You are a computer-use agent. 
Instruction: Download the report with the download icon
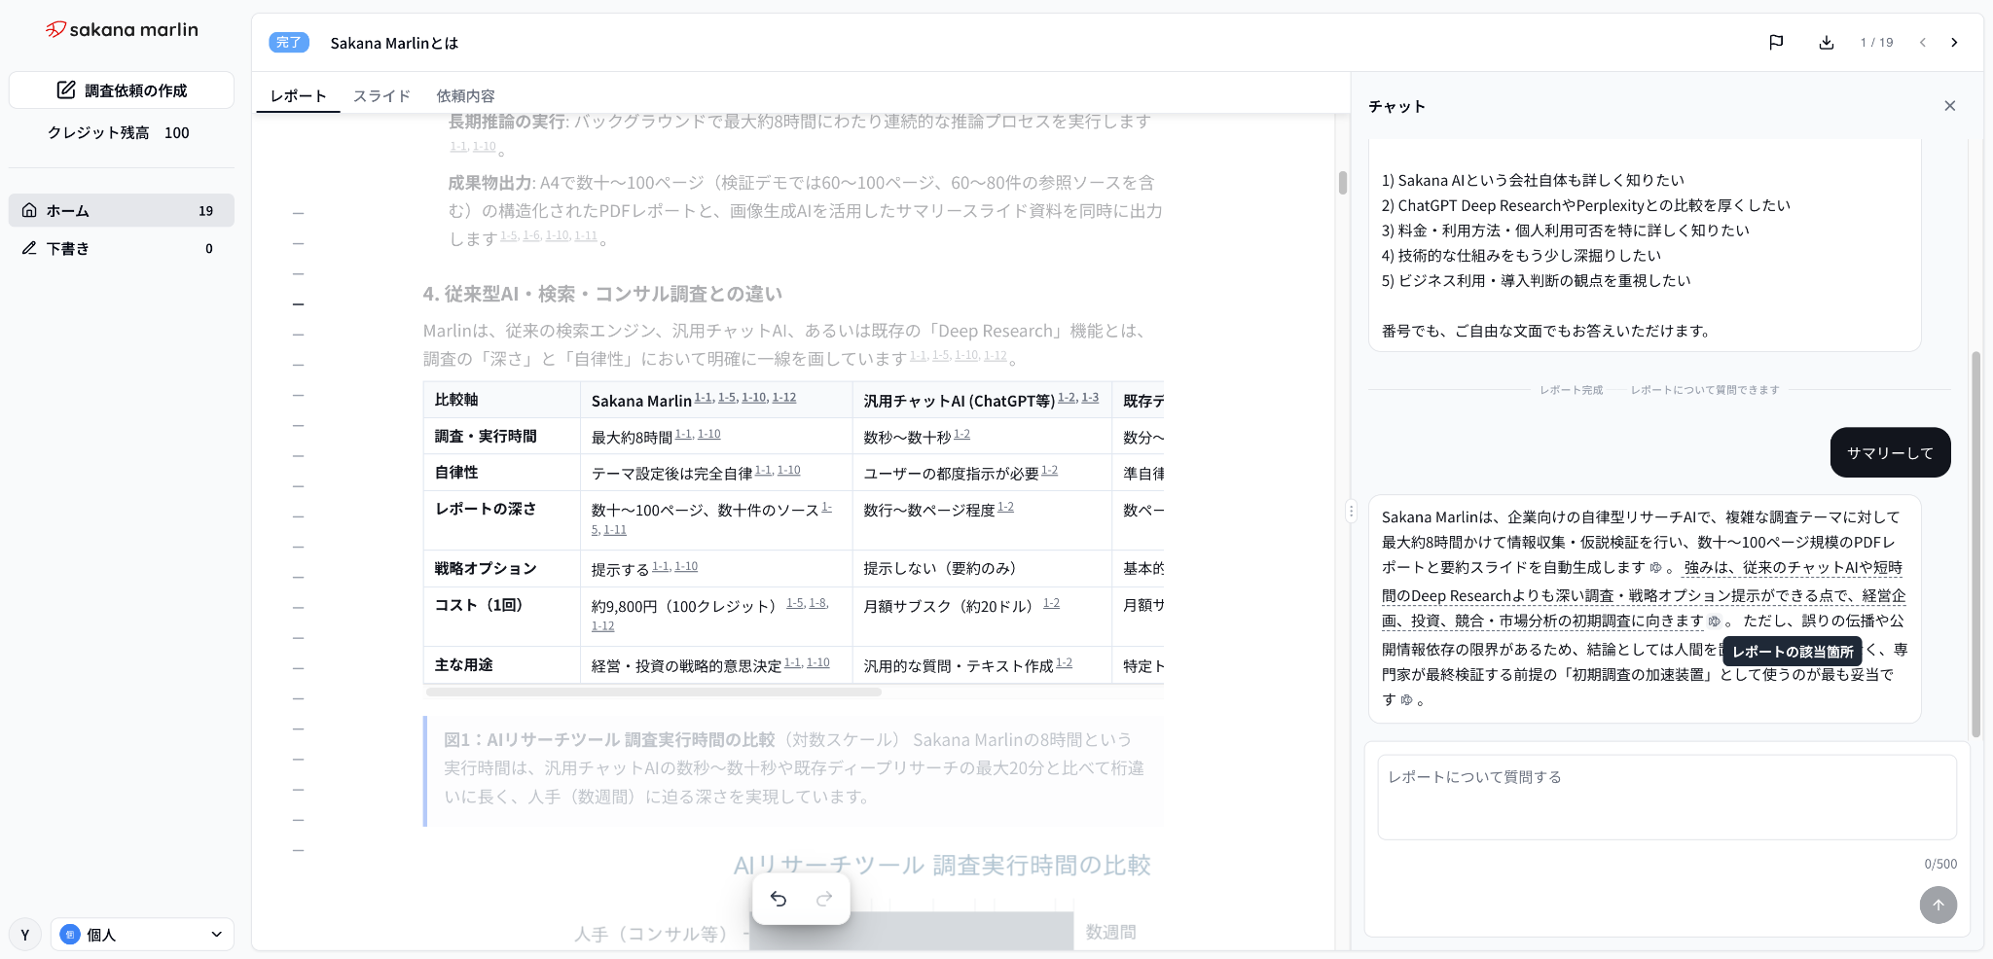[x=1827, y=42]
